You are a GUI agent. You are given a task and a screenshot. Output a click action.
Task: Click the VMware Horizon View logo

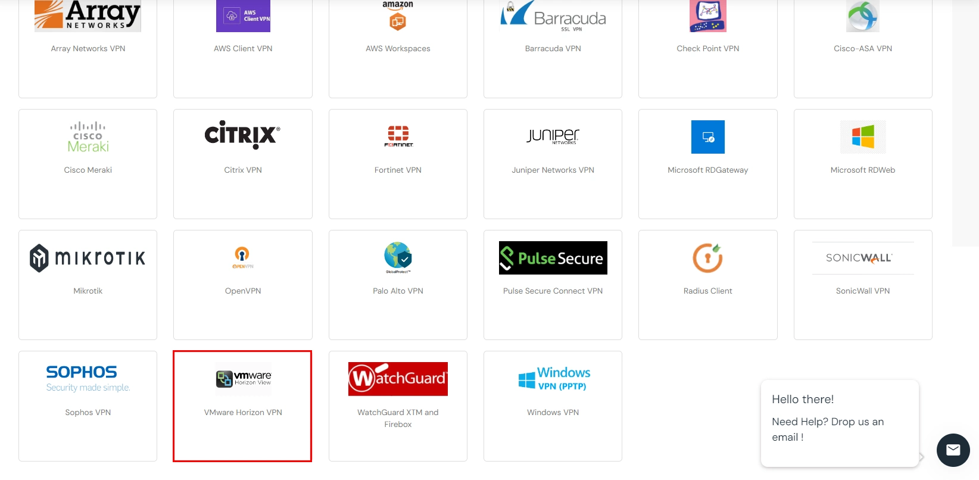(244, 379)
